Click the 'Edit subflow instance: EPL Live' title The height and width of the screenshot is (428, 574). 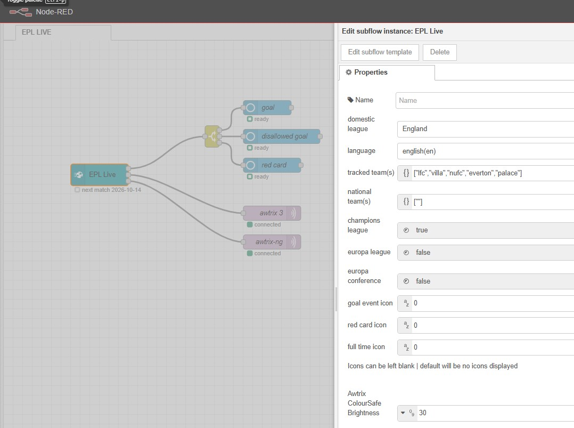point(392,31)
